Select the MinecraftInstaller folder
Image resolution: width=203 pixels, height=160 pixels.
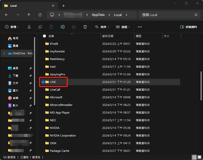[61, 105]
